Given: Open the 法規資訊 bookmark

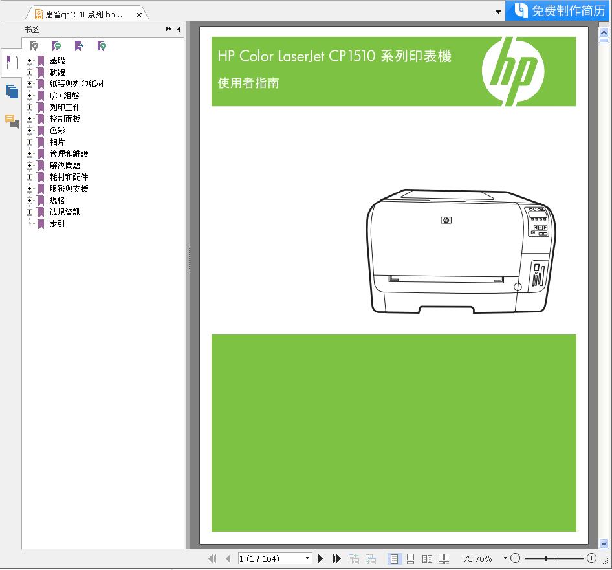Looking at the screenshot, I should point(65,212).
